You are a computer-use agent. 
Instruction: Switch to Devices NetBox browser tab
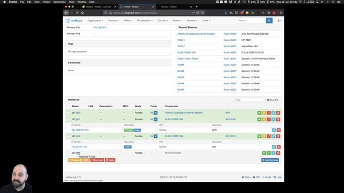[173, 7]
